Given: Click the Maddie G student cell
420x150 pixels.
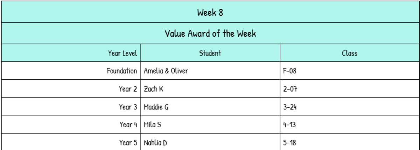Looking at the screenshot, I should pyautogui.click(x=156, y=107).
